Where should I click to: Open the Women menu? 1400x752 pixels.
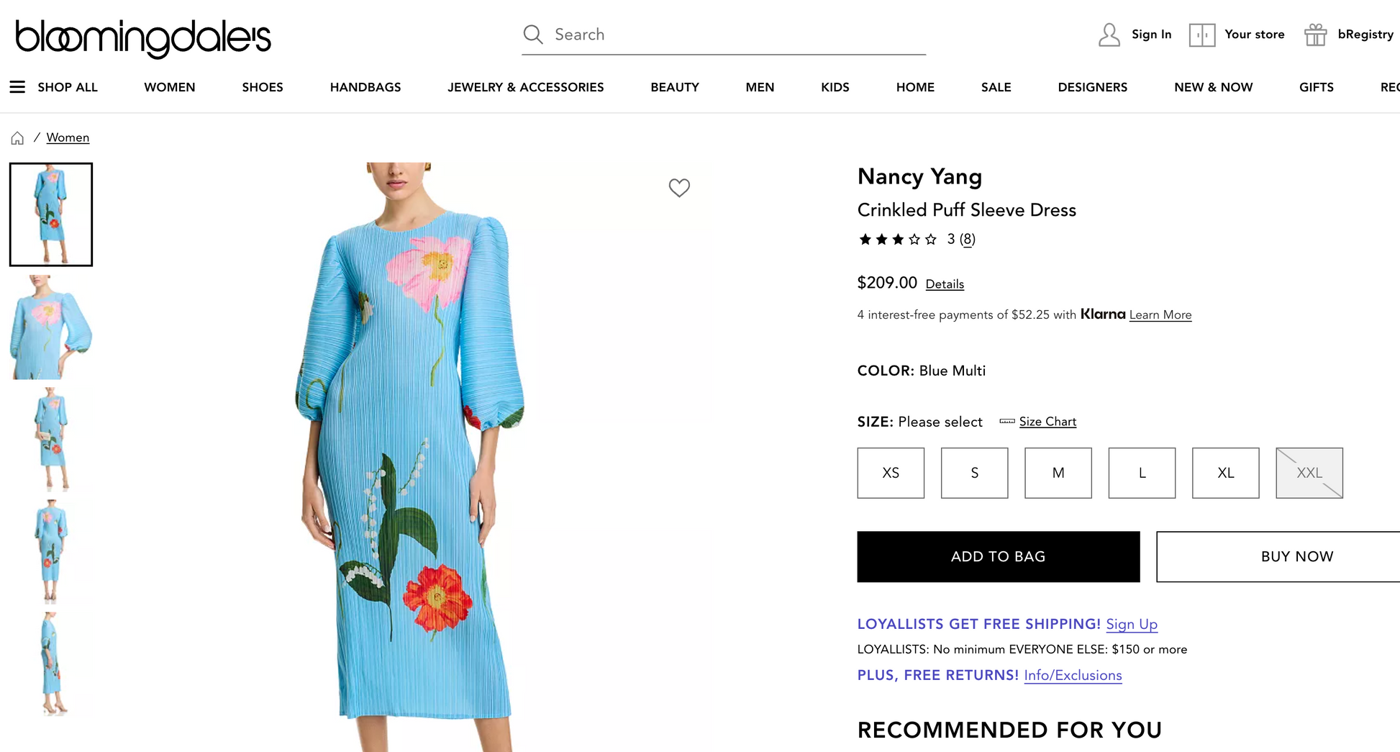coord(170,87)
